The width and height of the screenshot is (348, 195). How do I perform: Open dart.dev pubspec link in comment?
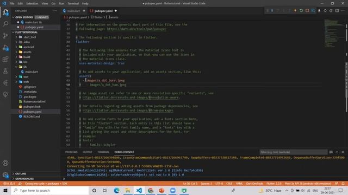pos(136,29)
